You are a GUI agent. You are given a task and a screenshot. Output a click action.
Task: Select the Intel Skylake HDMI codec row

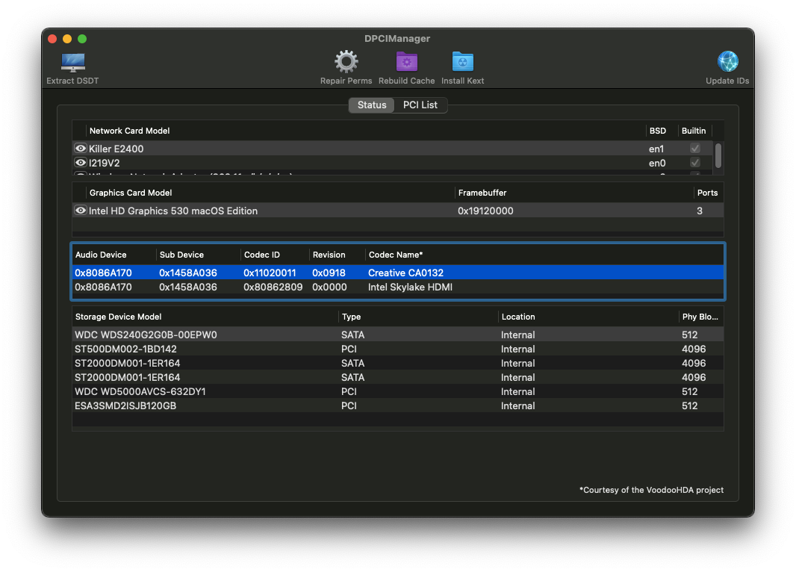coord(299,287)
